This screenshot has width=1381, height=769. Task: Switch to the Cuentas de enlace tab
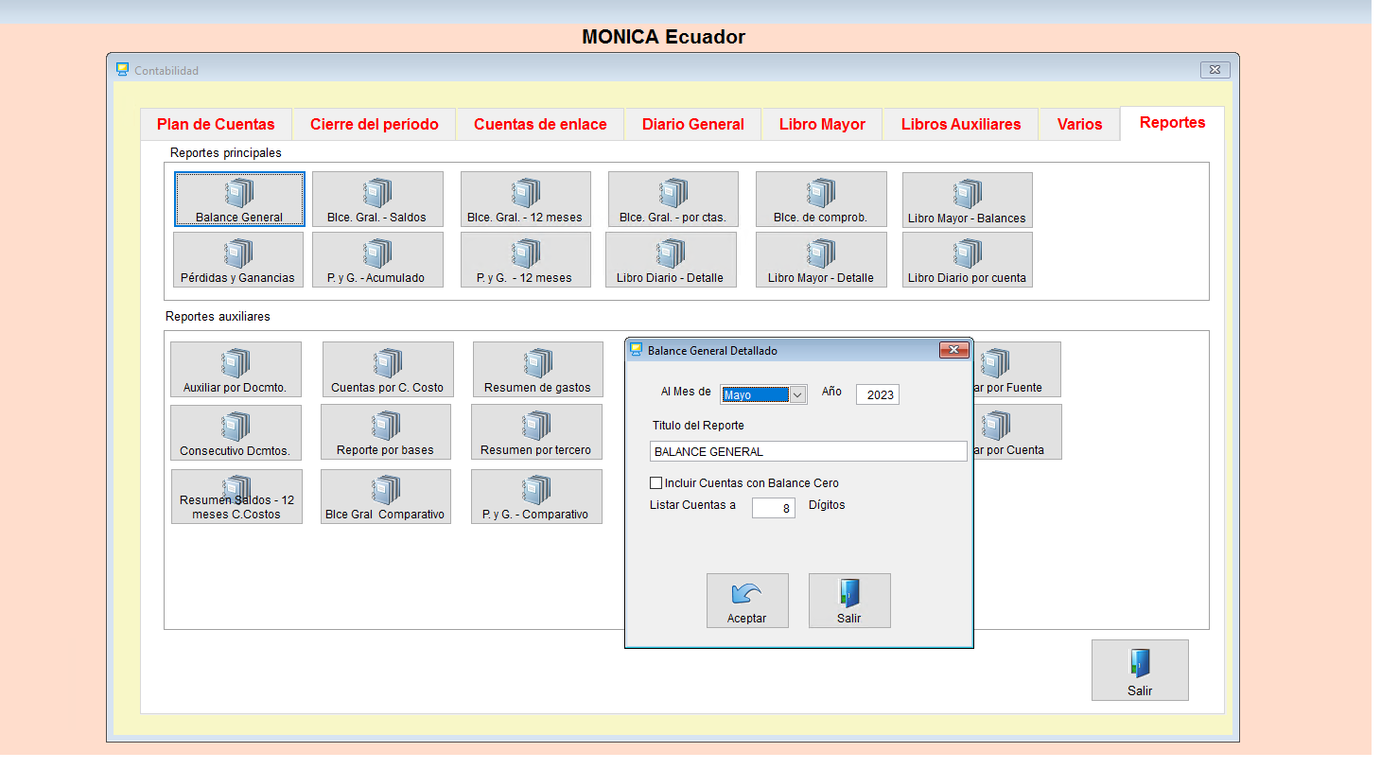point(540,124)
